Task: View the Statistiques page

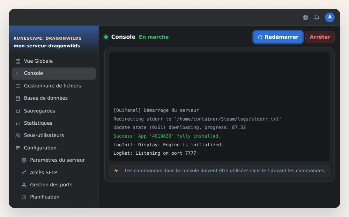Action: (x=54, y=123)
